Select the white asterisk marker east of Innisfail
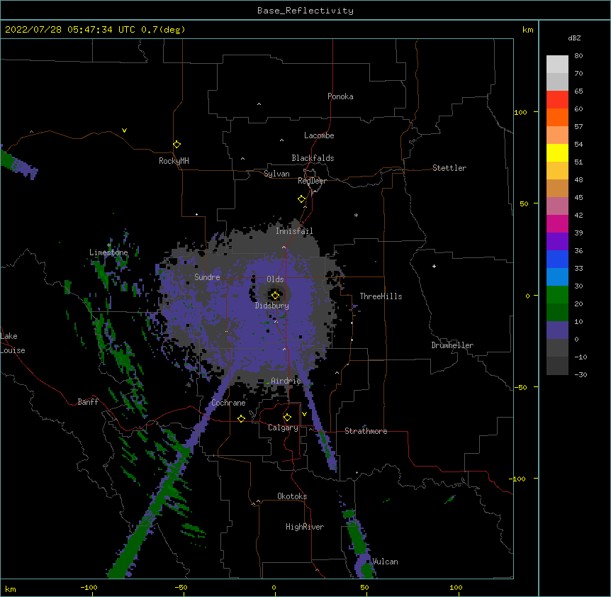611x597 pixels. 356,215
